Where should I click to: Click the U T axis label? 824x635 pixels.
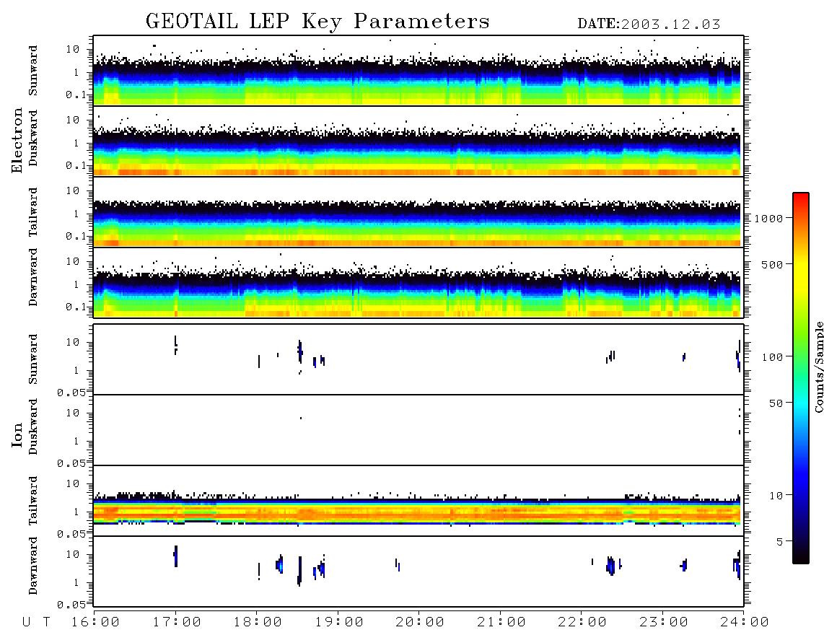coord(36,622)
